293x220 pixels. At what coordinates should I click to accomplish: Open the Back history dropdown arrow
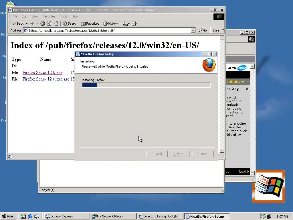tap(27, 23)
